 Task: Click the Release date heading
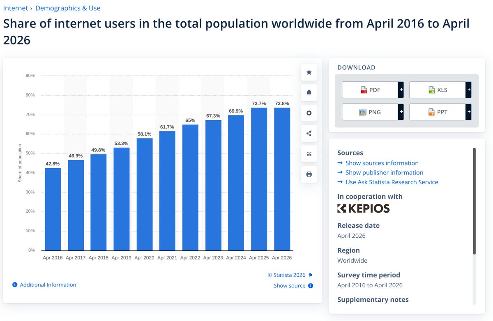(x=358, y=225)
